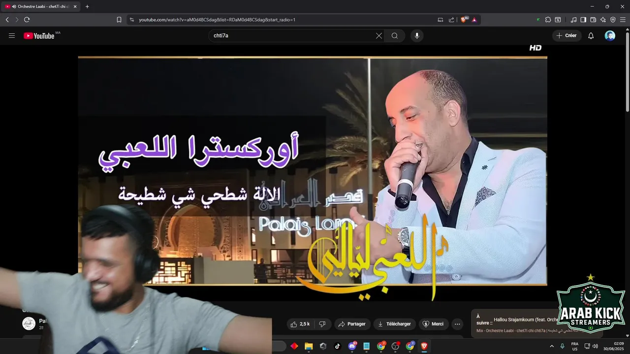This screenshot has height=354, width=630.
Task: Click the green X extension icon
Action: (x=538, y=20)
